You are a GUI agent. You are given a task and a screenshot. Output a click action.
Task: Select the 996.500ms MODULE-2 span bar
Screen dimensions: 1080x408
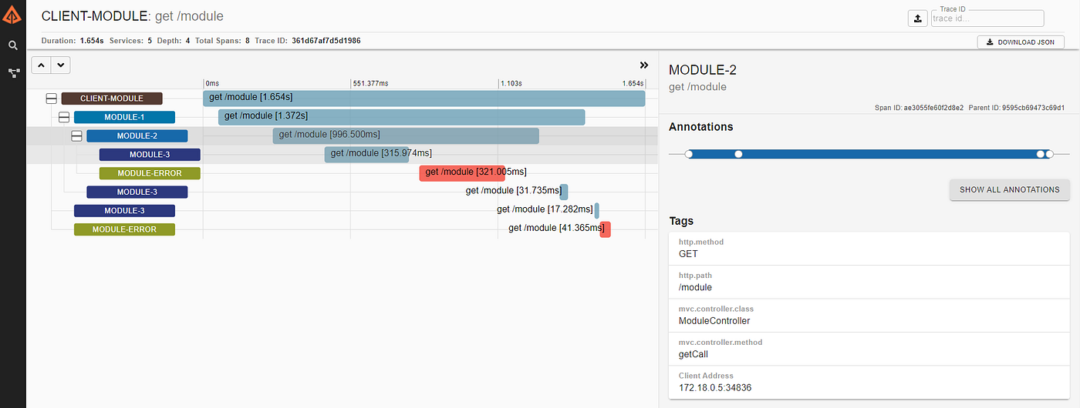click(406, 135)
